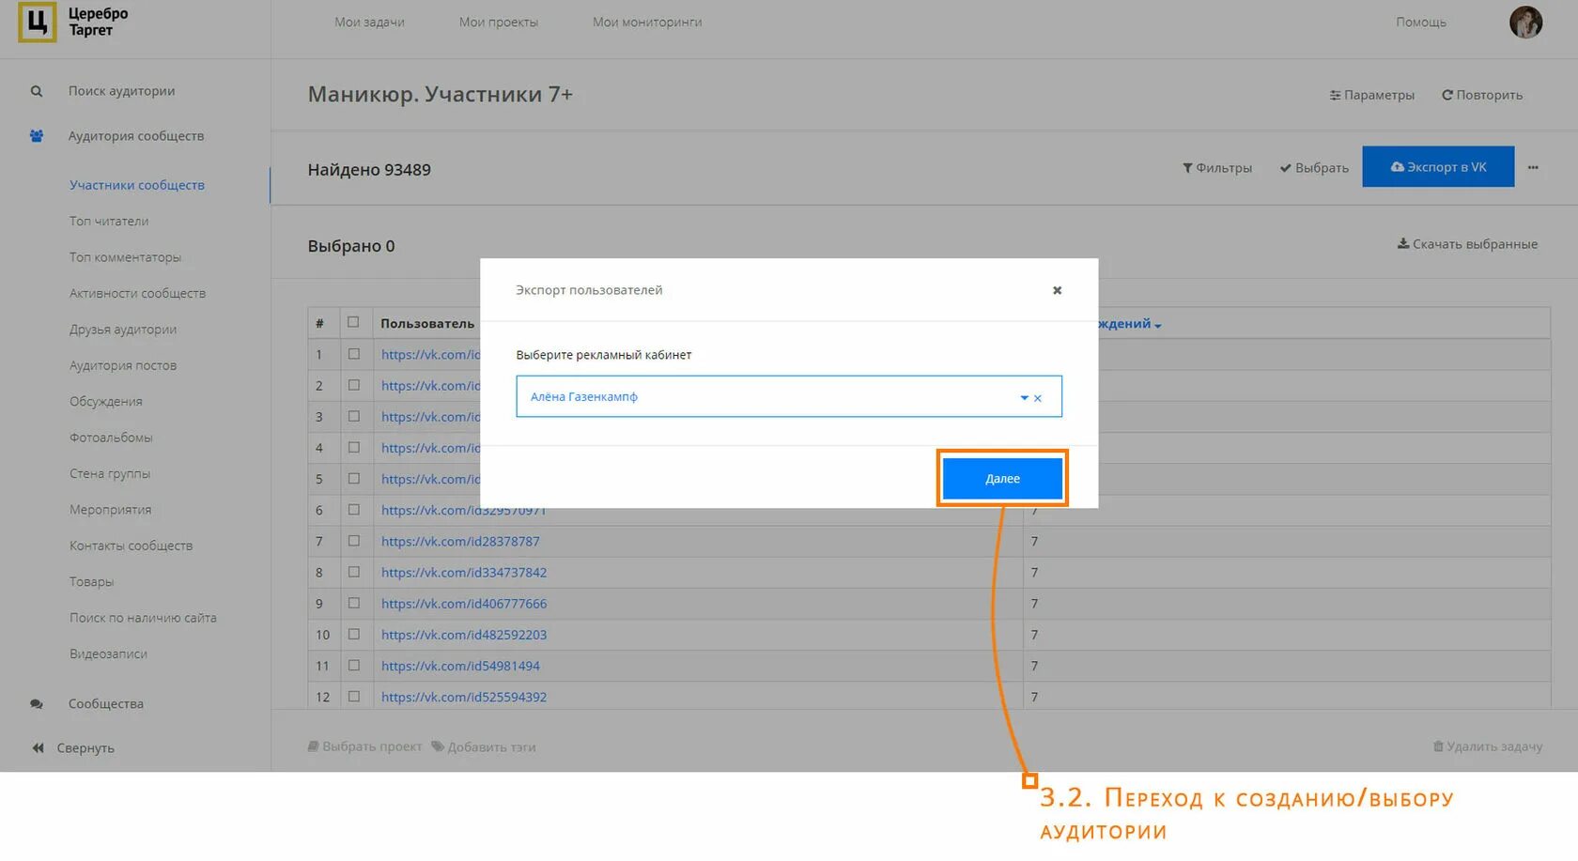1578x861 pixels.
Task: Select Товары in sidebar
Action: coord(91,582)
